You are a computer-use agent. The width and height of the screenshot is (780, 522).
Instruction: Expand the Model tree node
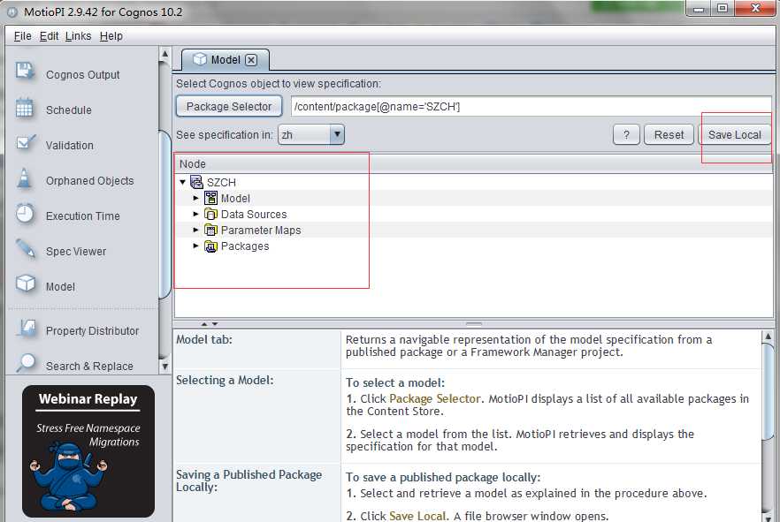tap(196, 198)
